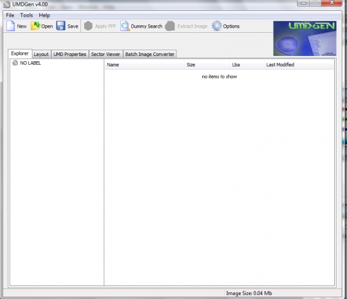Click the 'no items to show' text
Viewport: 347px width, 299px height.
click(x=219, y=77)
